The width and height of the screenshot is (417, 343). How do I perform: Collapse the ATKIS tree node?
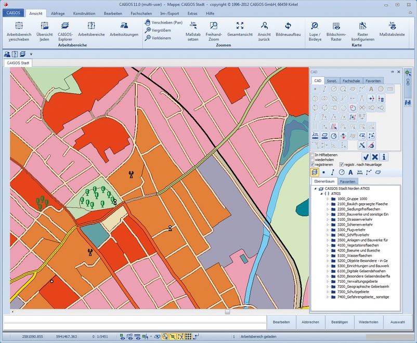pyautogui.click(x=321, y=193)
